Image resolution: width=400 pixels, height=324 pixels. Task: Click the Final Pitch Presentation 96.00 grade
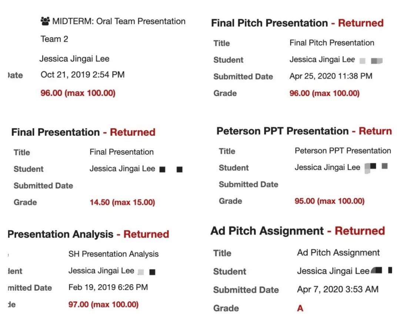coord(324,93)
